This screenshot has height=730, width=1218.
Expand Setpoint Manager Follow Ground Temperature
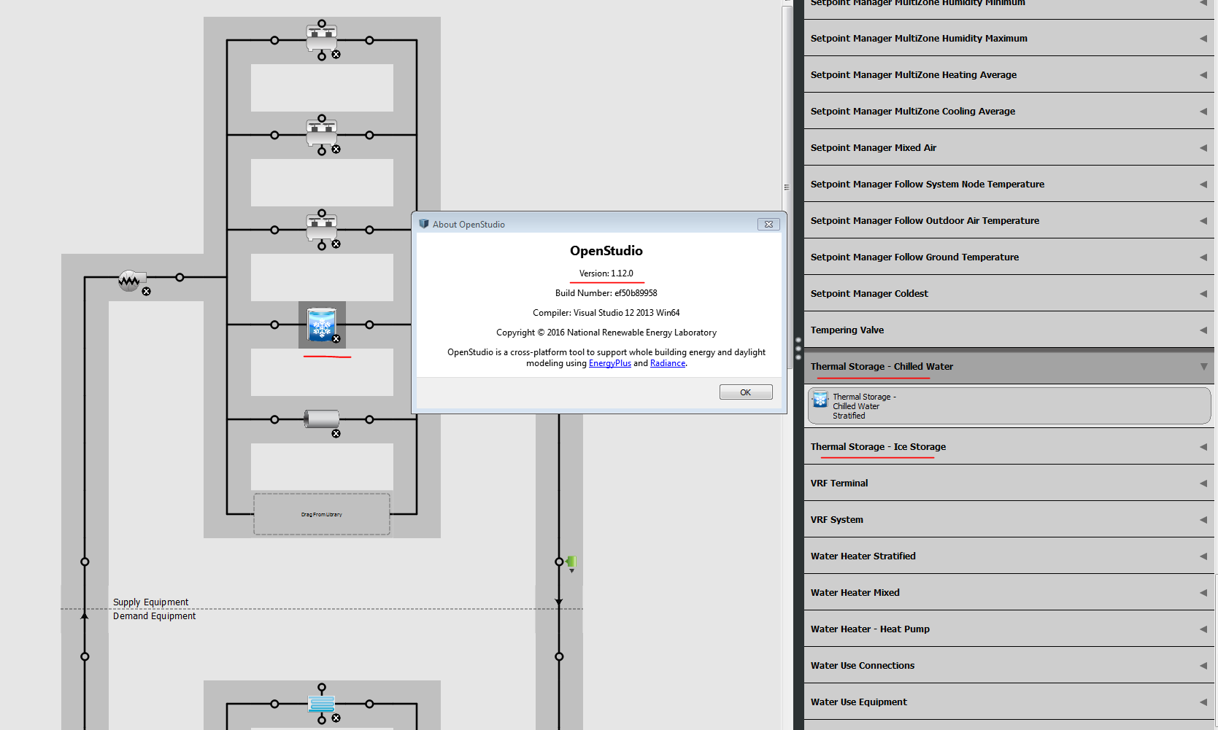(1009, 257)
